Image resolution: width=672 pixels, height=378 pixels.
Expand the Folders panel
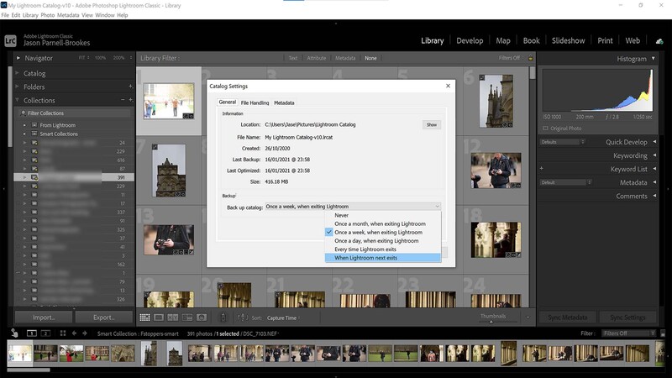(x=18, y=87)
